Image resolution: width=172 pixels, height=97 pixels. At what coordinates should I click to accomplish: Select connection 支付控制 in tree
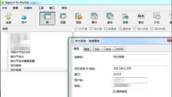(x=16, y=65)
